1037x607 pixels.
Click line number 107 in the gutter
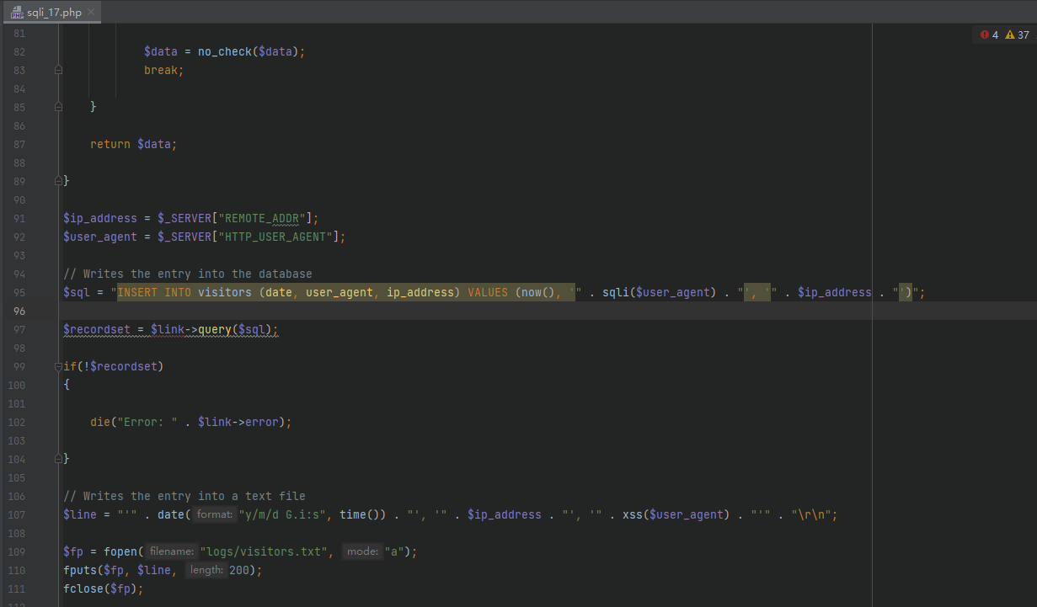[17, 515]
